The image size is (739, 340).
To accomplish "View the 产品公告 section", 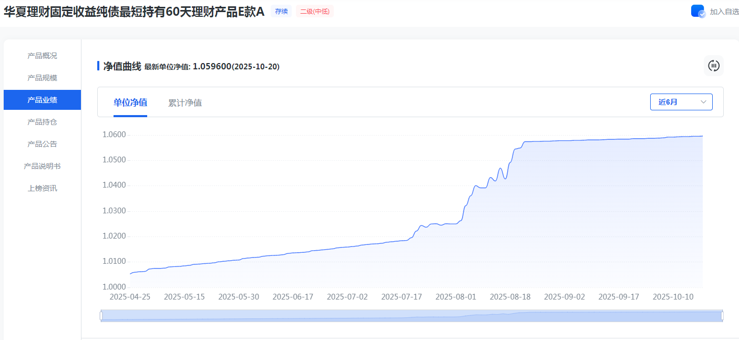I will tap(42, 144).
